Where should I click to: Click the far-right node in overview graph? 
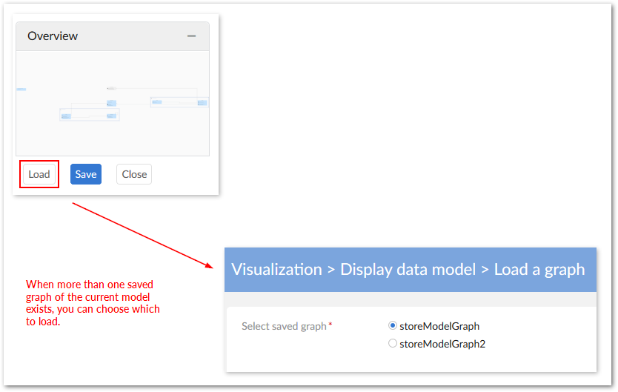click(x=202, y=103)
